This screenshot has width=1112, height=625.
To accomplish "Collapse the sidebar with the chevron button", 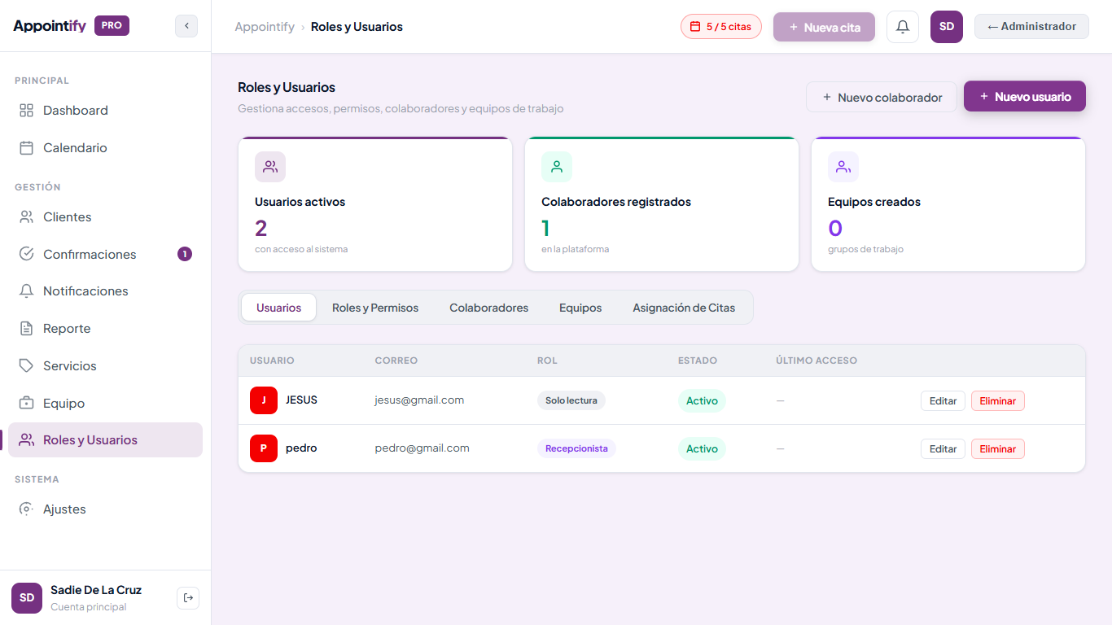I will pos(186,26).
